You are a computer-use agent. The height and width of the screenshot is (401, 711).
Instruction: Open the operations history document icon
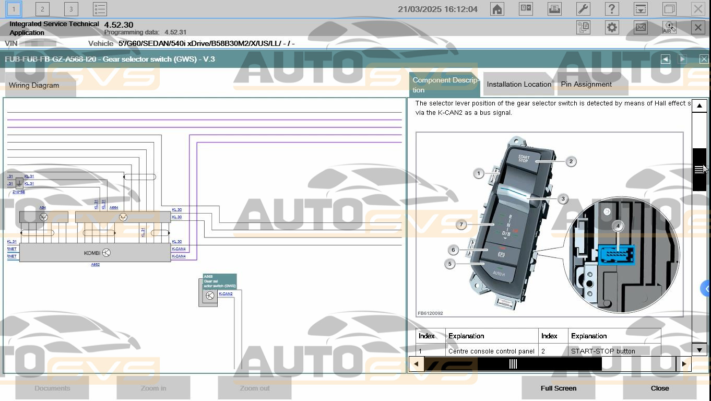point(583,28)
